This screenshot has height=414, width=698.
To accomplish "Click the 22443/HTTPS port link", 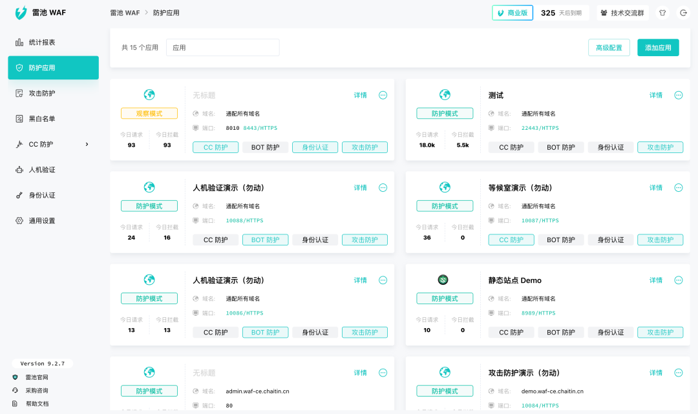I will tap(540, 128).
